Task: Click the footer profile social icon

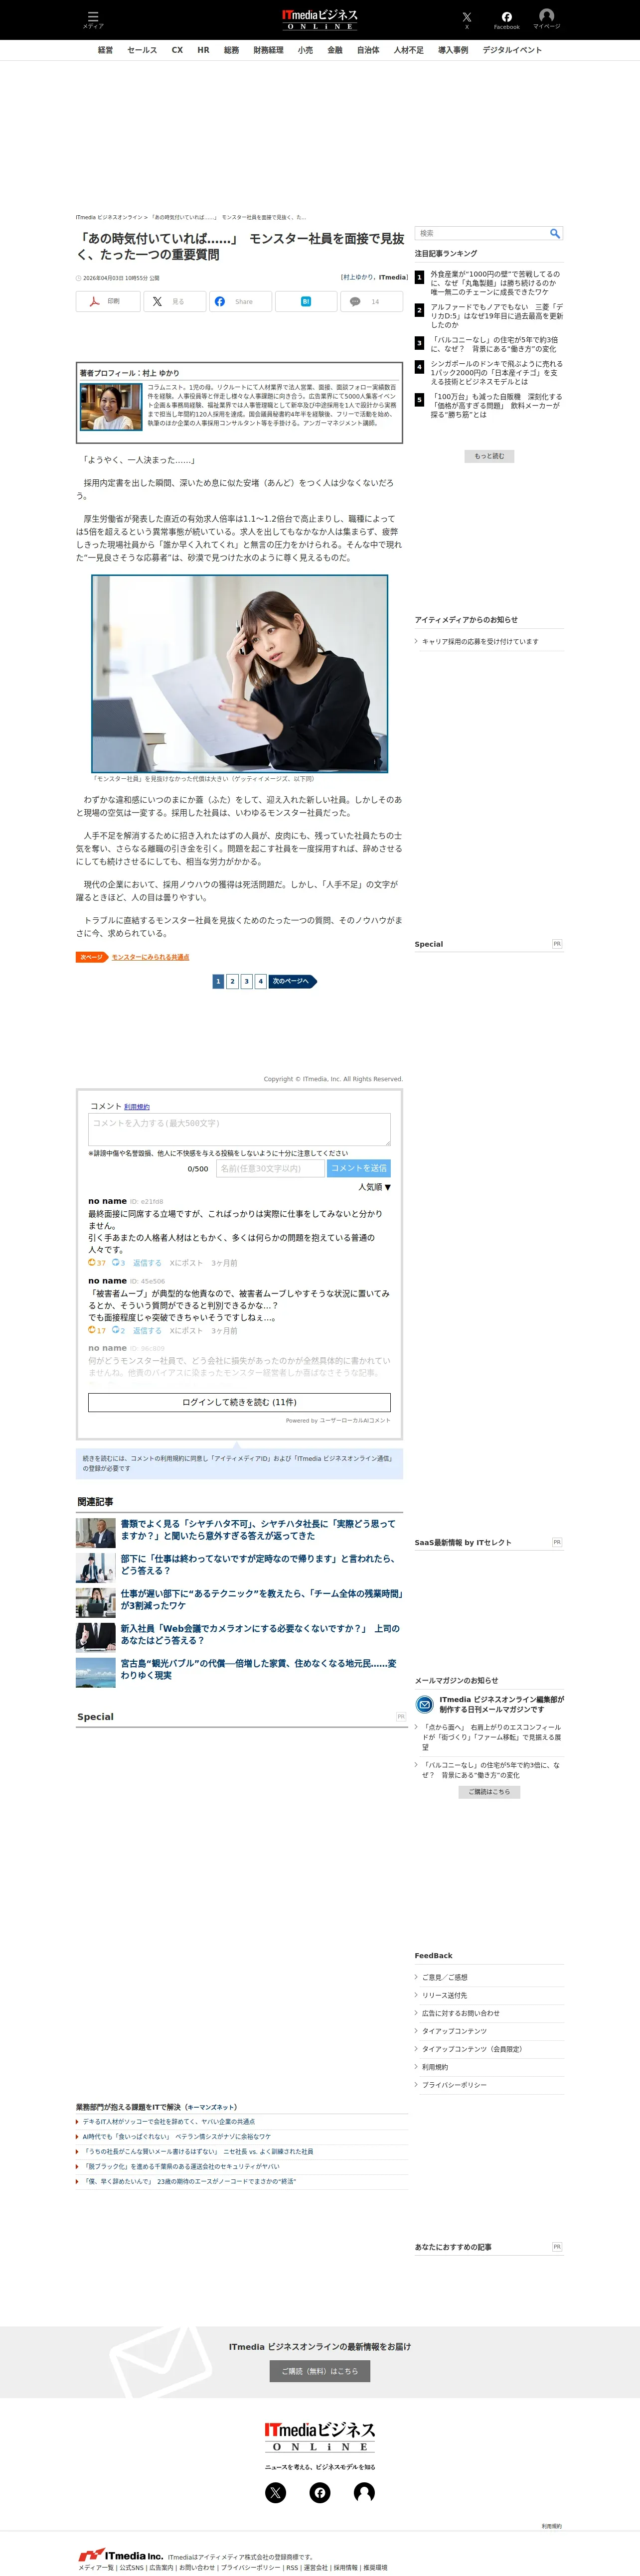Action: click(x=364, y=2492)
